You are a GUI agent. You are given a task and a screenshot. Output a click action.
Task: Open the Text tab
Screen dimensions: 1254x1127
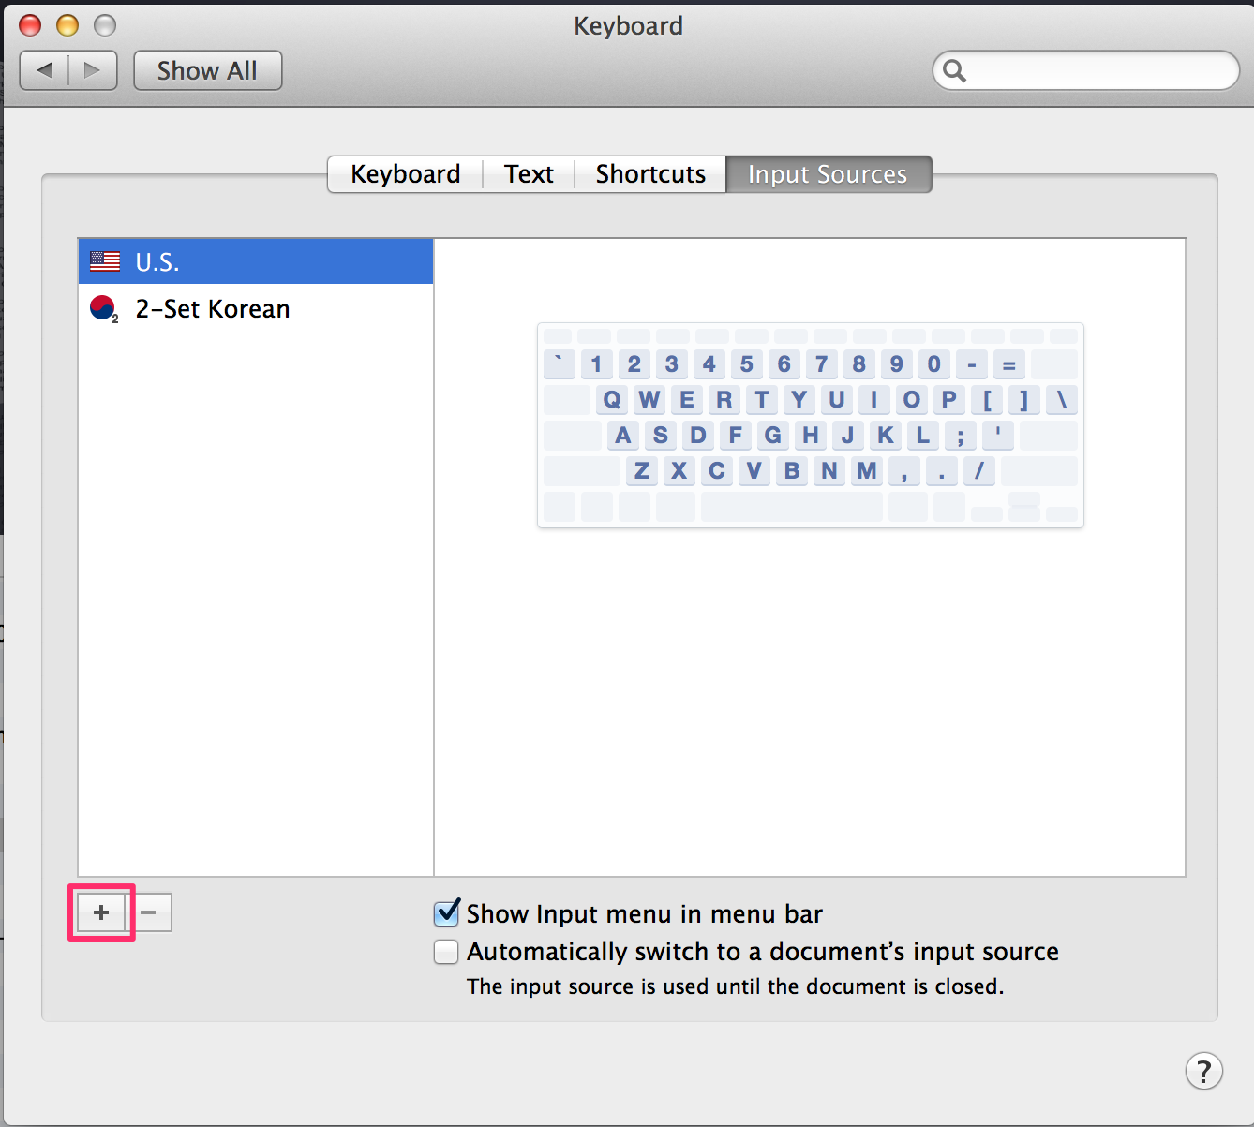tap(529, 174)
